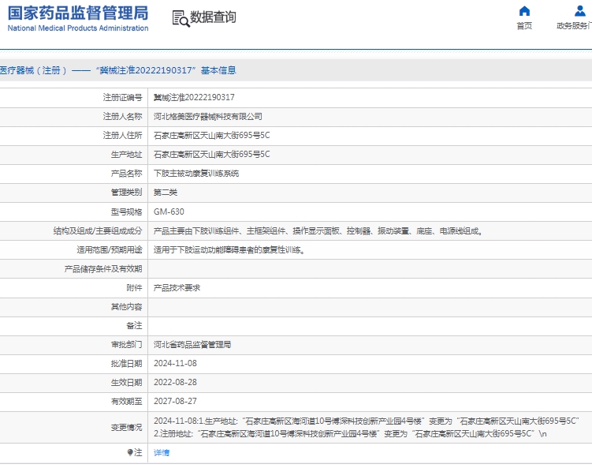
Task: Click the bullet icon next to 注
Action: pyautogui.click(x=130, y=452)
